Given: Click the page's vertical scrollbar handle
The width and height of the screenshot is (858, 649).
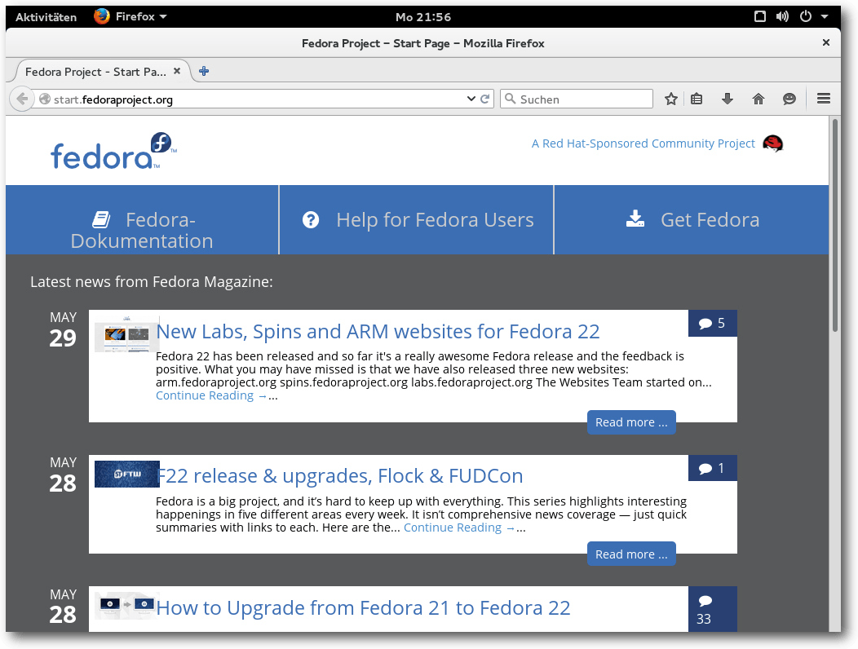Looking at the screenshot, I should pyautogui.click(x=835, y=225).
